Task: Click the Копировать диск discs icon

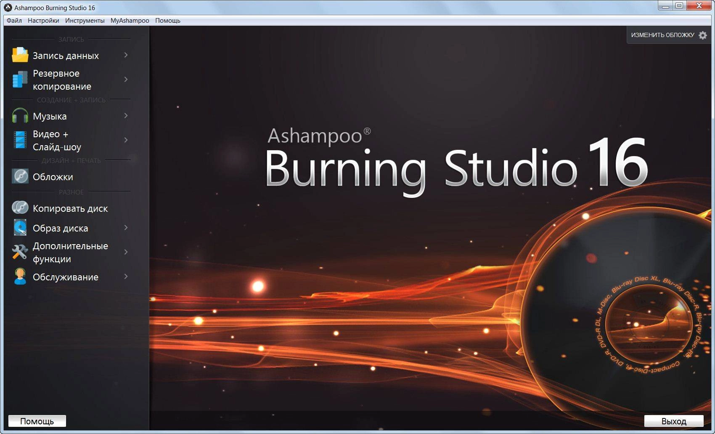Action: (x=20, y=208)
